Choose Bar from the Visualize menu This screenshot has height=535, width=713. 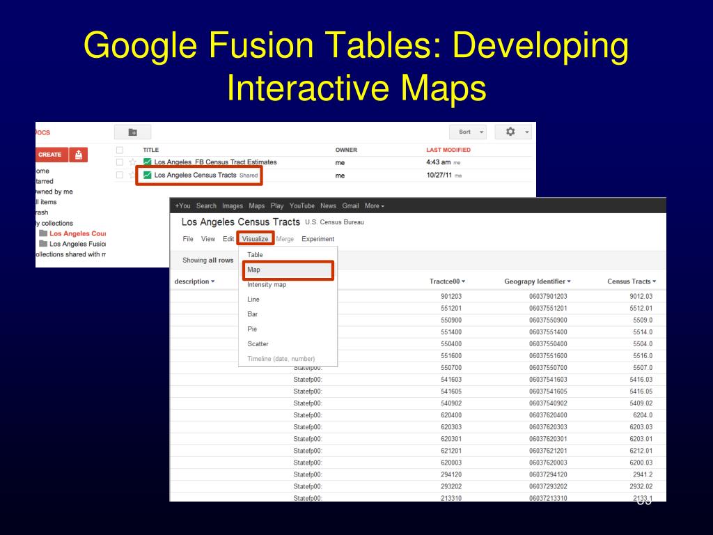(x=288, y=314)
